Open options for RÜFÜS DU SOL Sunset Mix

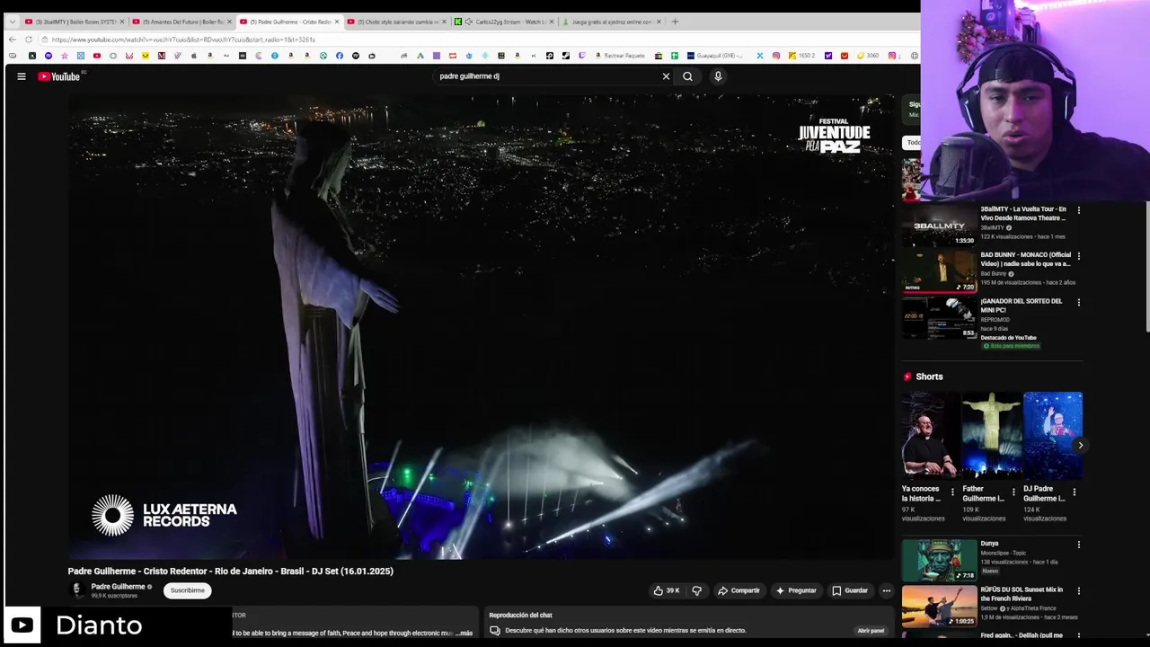[1079, 590]
